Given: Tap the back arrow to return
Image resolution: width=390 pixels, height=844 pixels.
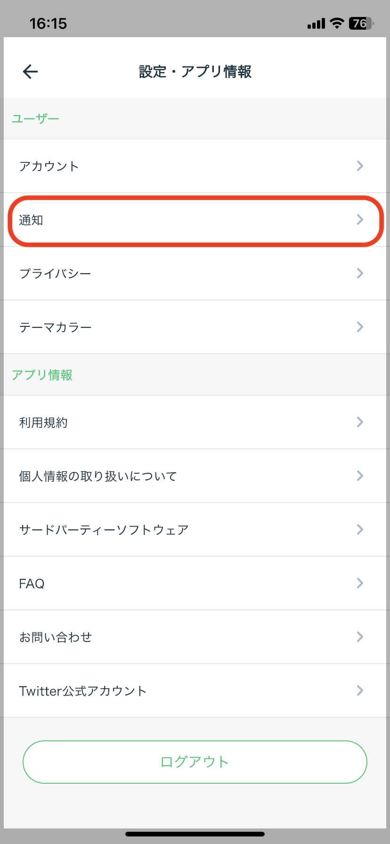Looking at the screenshot, I should point(29,72).
